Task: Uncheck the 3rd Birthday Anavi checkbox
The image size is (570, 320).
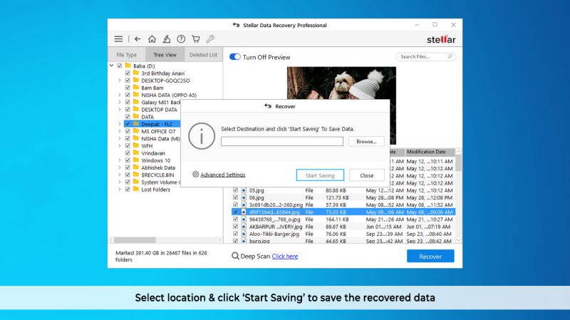Action: click(128, 73)
